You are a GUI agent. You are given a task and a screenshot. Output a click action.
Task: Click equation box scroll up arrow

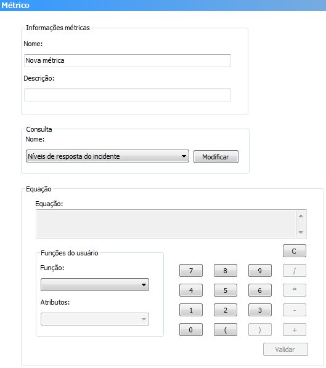[x=301, y=216]
